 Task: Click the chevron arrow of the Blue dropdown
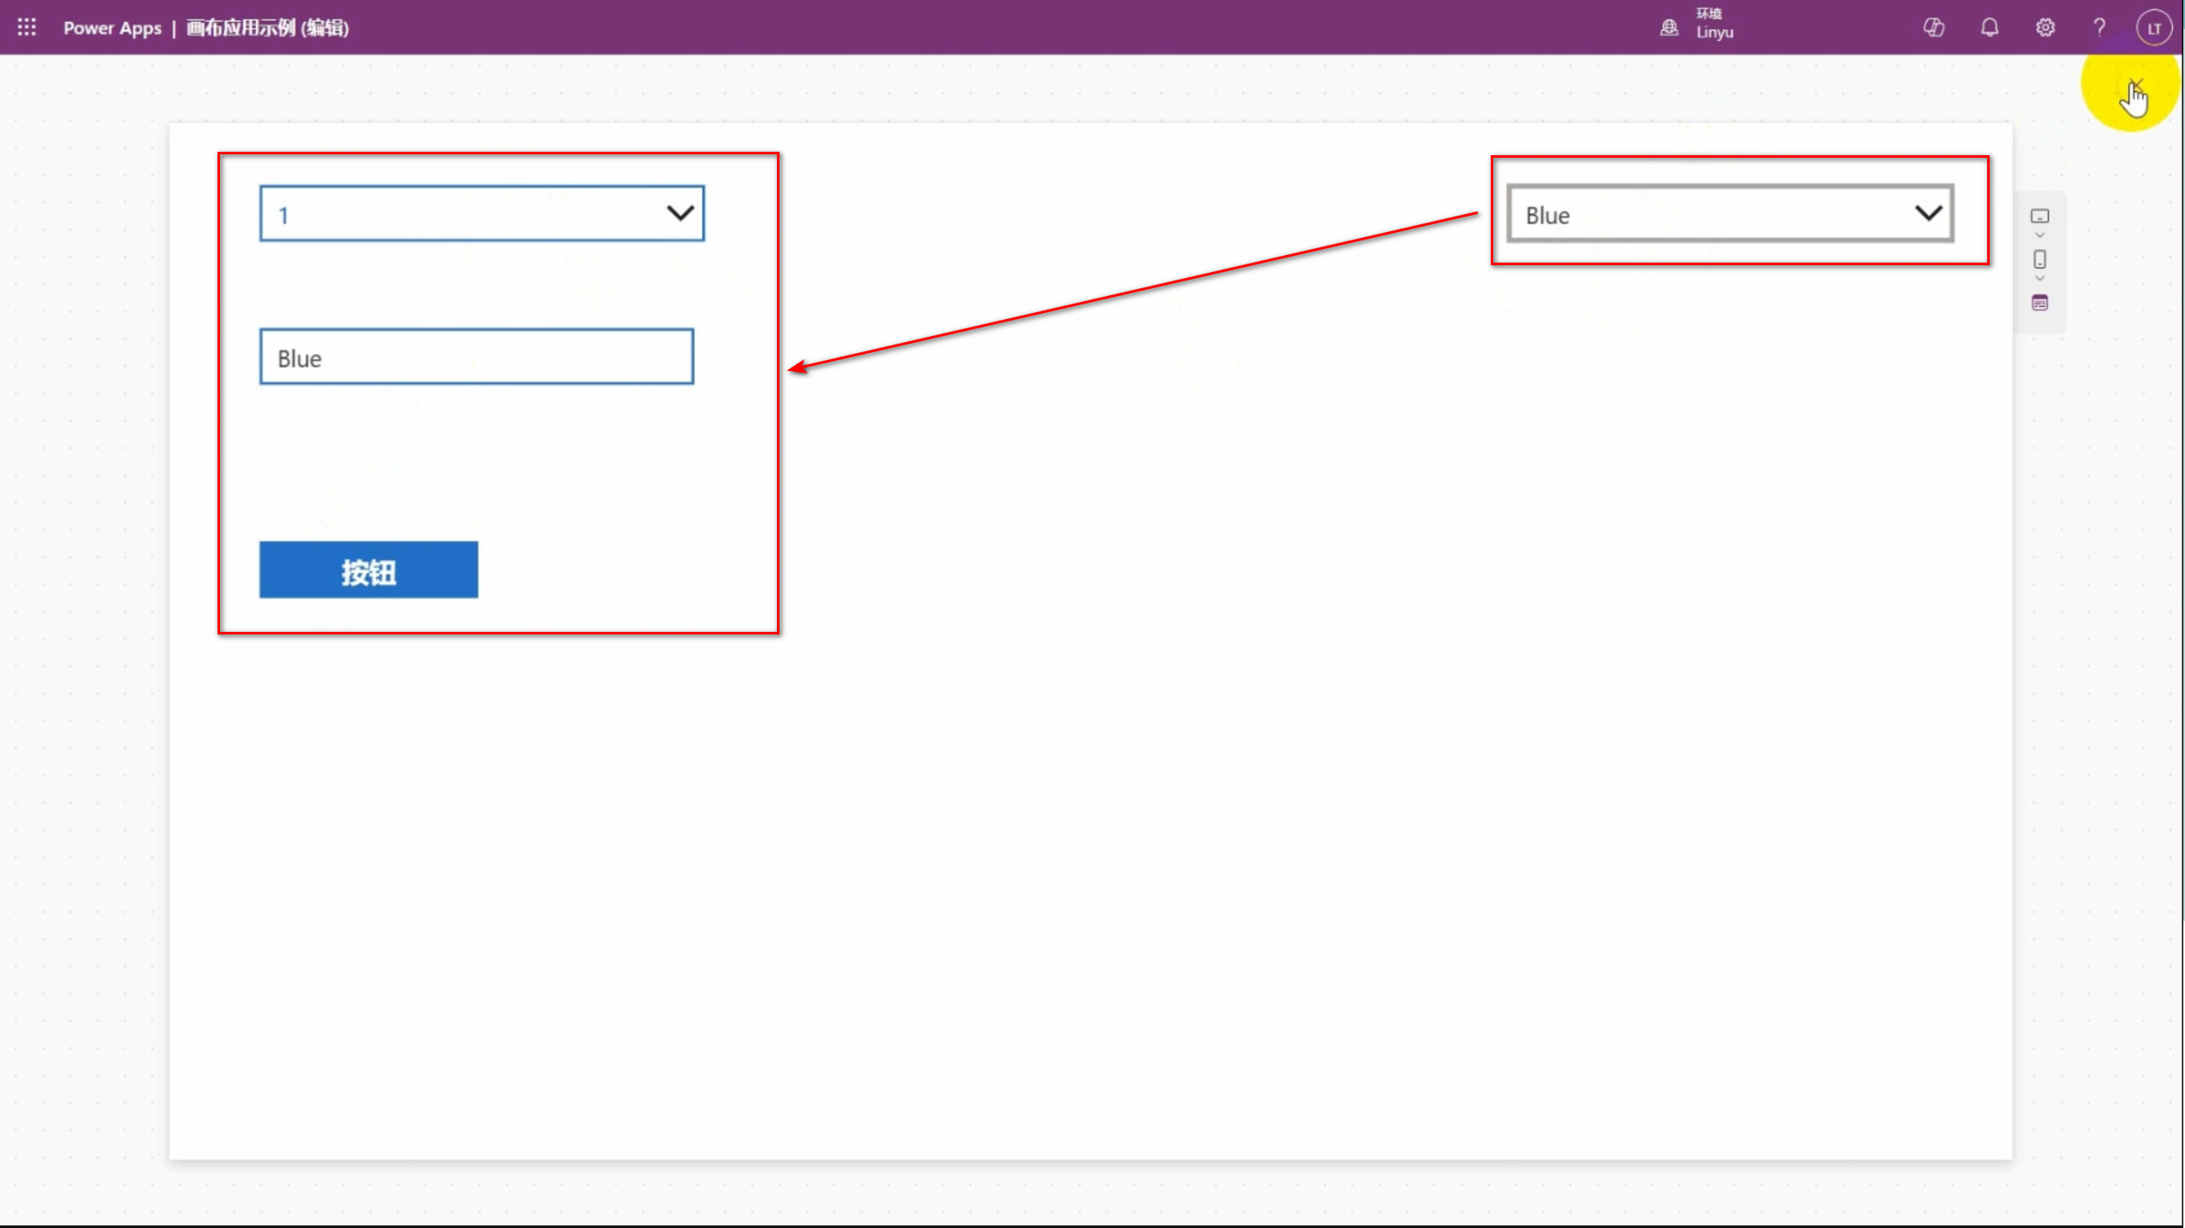(x=1928, y=213)
